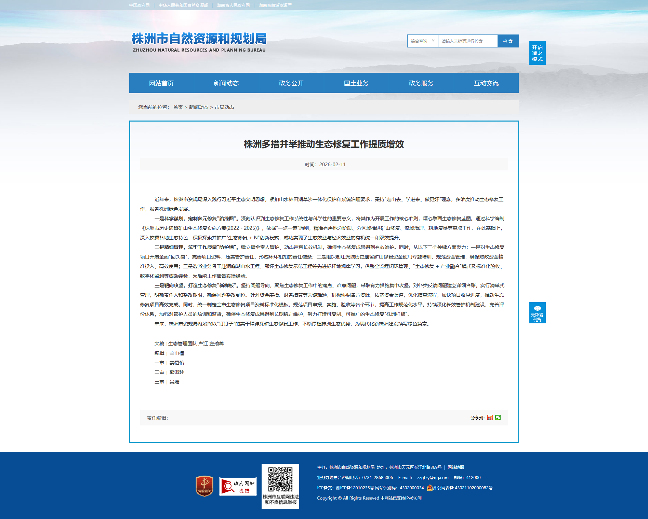
Task: Open 无障碍浏览 accessibility eye button
Action: pyautogui.click(x=537, y=312)
